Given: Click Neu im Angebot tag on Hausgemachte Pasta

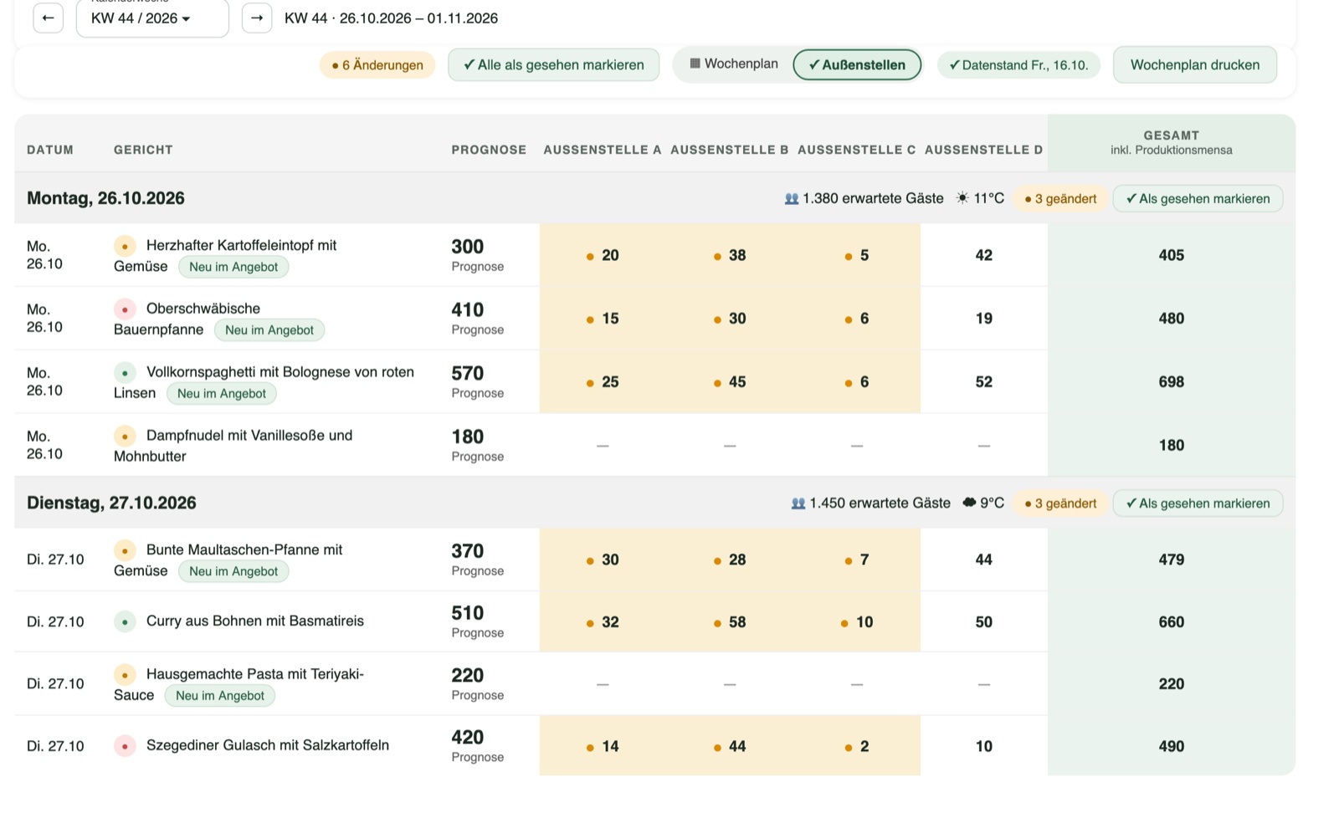Looking at the screenshot, I should click(x=220, y=696).
